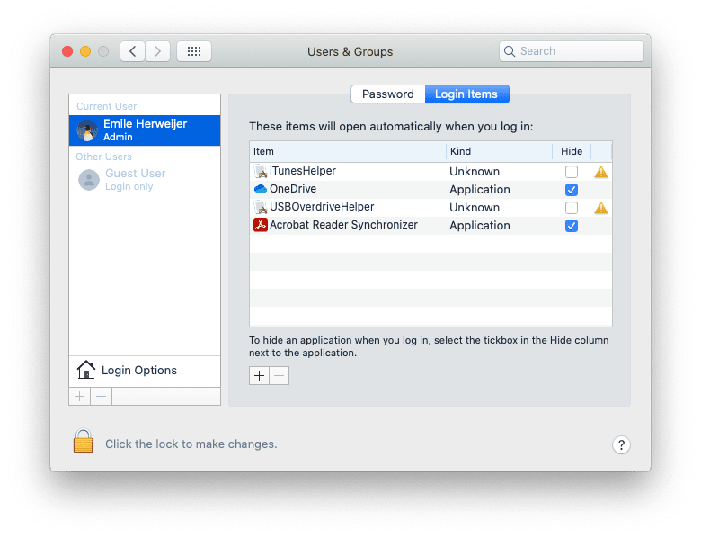Uncheck Hide checkbox for OneDrive

pyautogui.click(x=572, y=190)
